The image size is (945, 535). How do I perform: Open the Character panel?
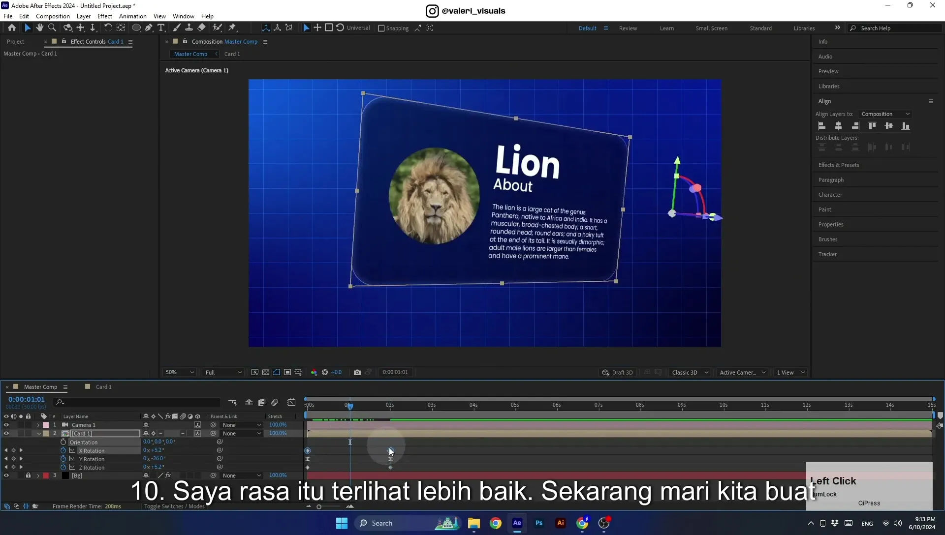[830, 195]
